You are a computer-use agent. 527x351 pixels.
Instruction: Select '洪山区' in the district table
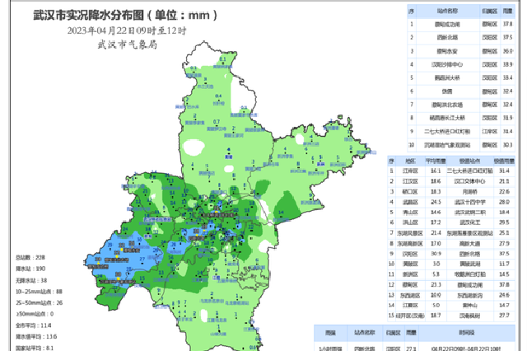(410, 222)
